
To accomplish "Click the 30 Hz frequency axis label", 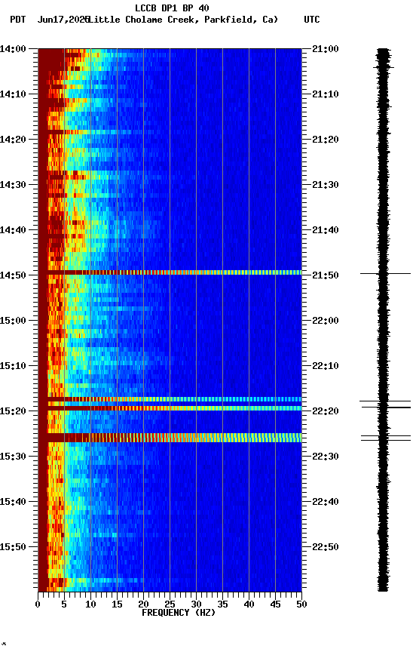I will [197, 604].
